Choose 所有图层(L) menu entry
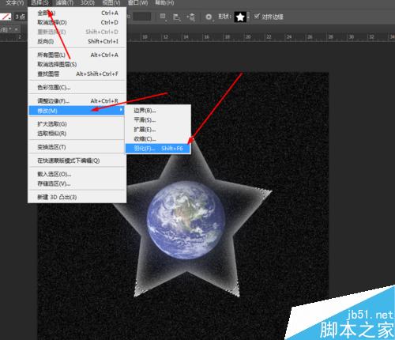The image size is (395, 340). click(x=77, y=55)
